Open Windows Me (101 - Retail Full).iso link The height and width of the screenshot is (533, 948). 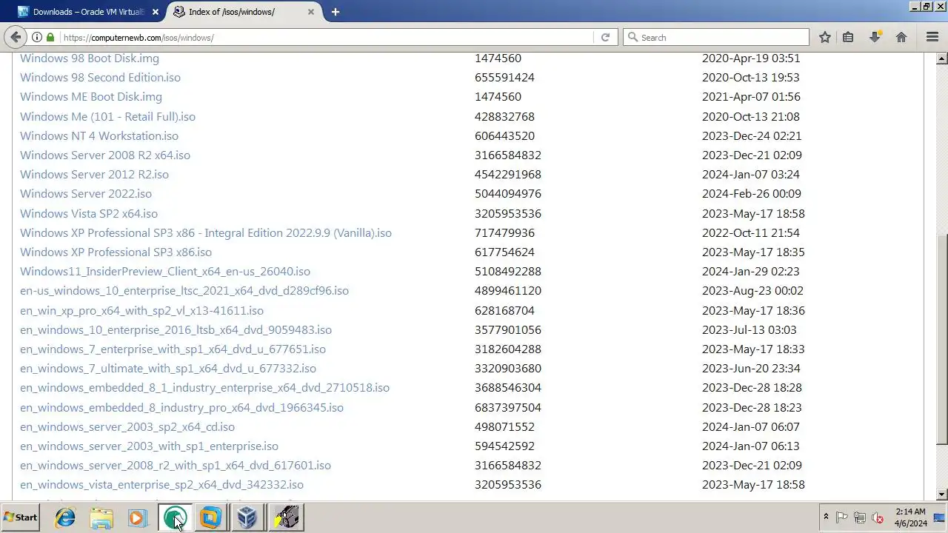(x=107, y=116)
